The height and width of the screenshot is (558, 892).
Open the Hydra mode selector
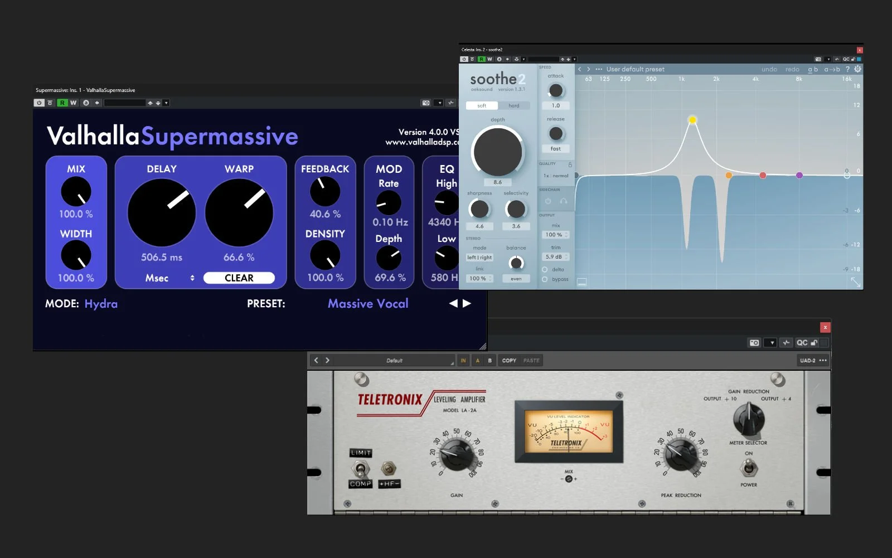point(101,304)
